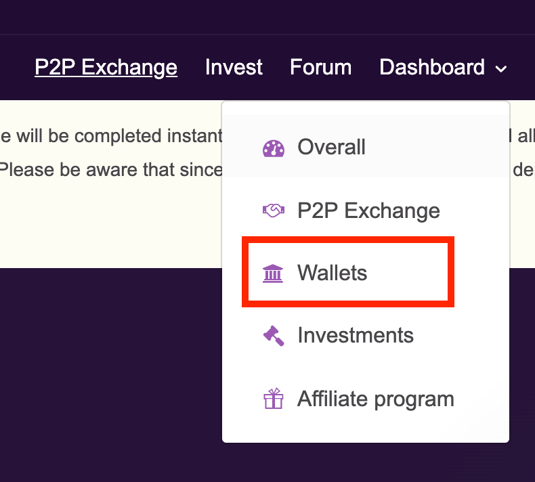Viewport: 535px width, 482px height.
Task: Click the P2P Exchange handshake icon
Action: 274,211
